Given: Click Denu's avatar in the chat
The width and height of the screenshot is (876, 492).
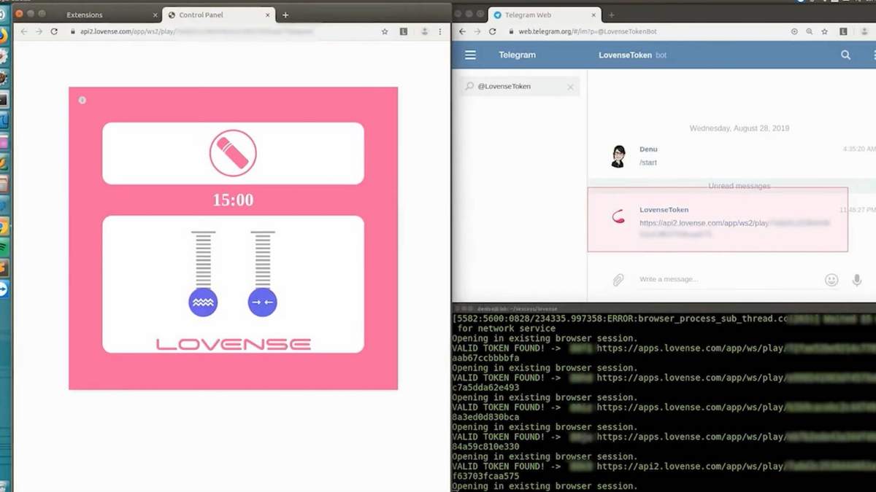Looking at the screenshot, I should pos(618,156).
